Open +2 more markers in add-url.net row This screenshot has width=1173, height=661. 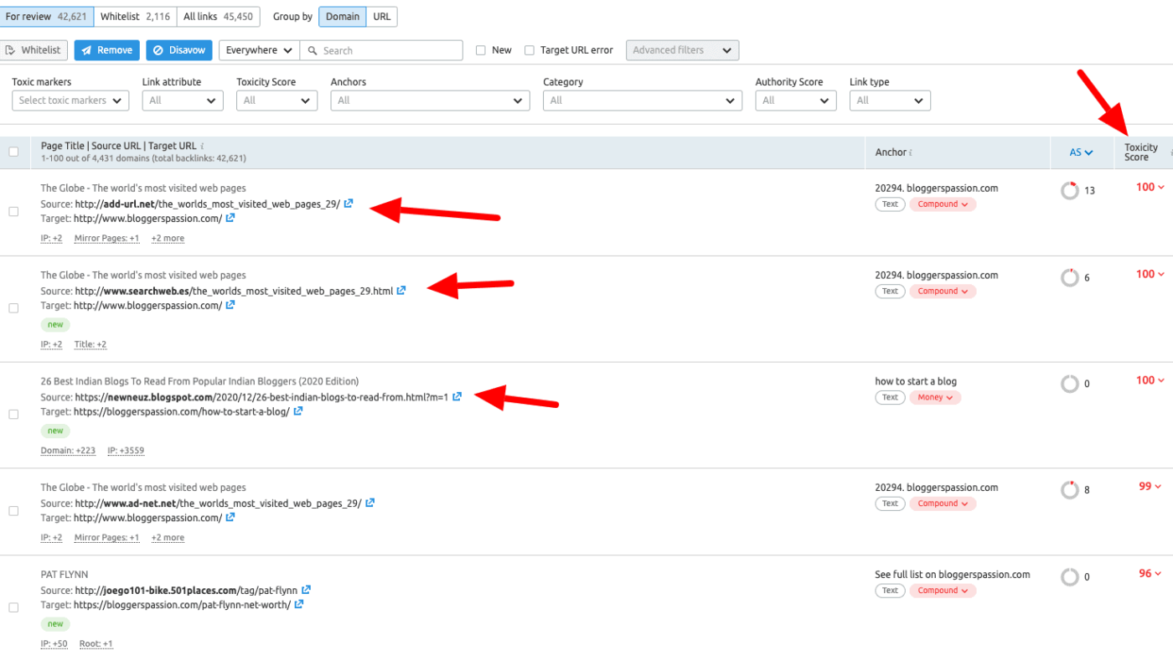tap(168, 239)
